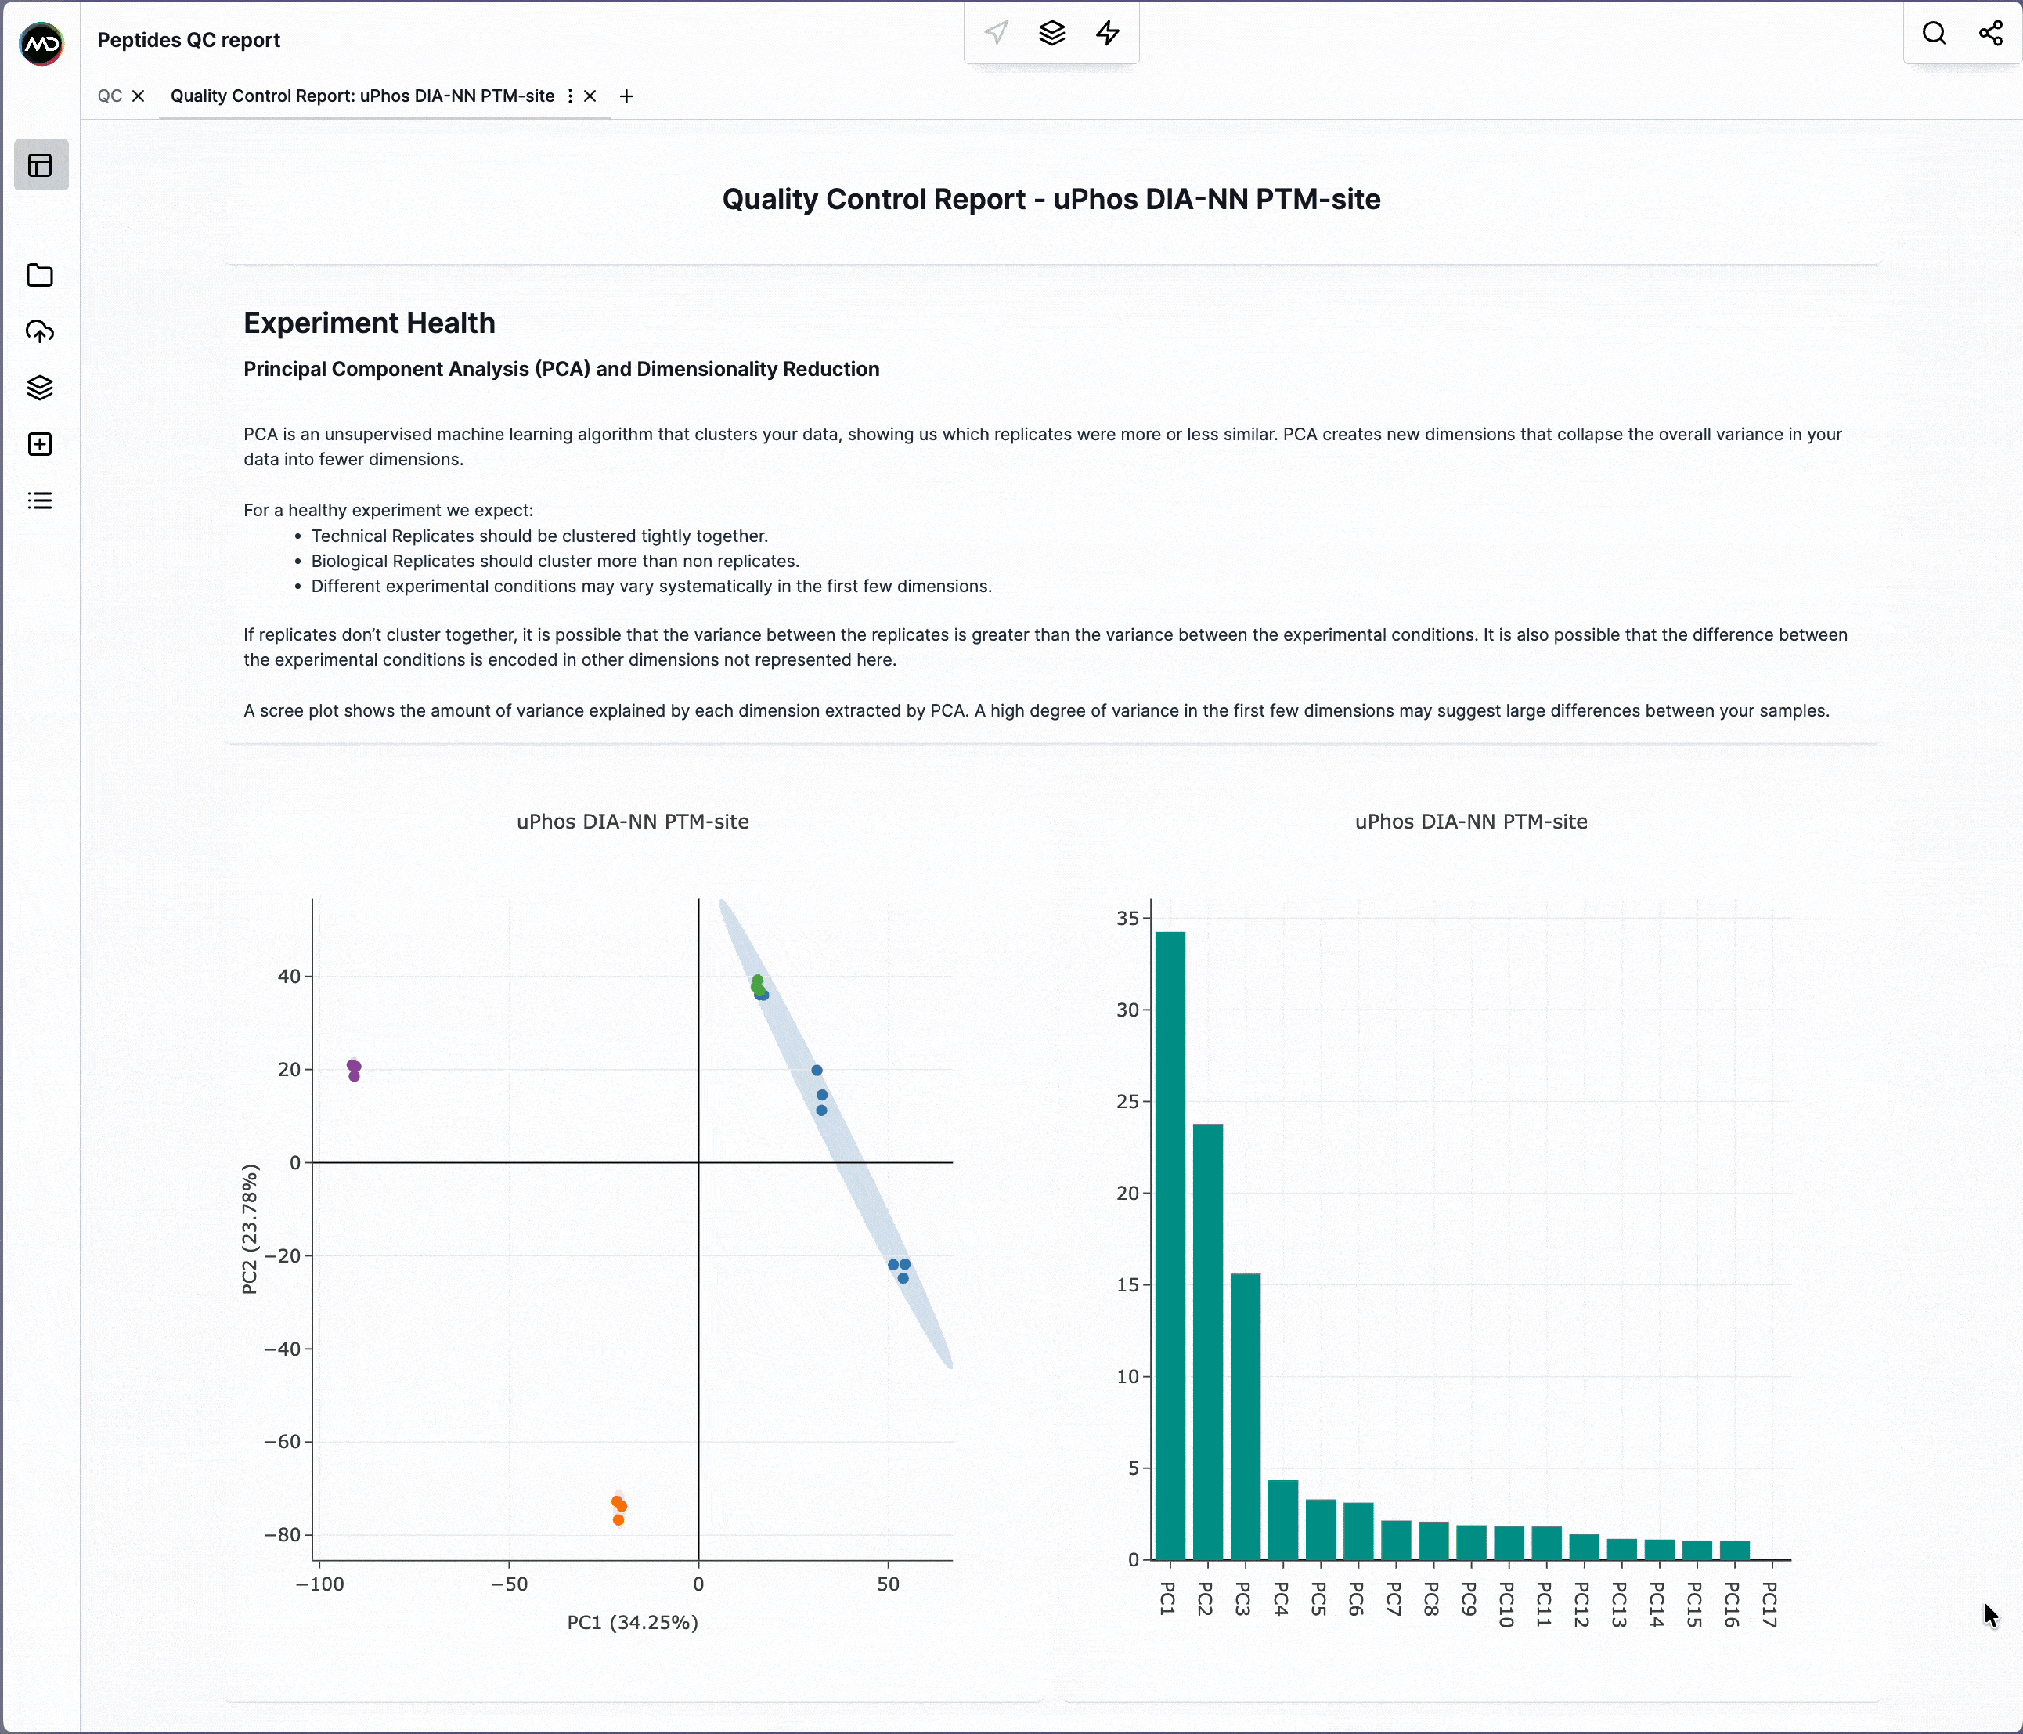Close the QC tab
Screen dimensions: 2023x1734
[x=139, y=96]
